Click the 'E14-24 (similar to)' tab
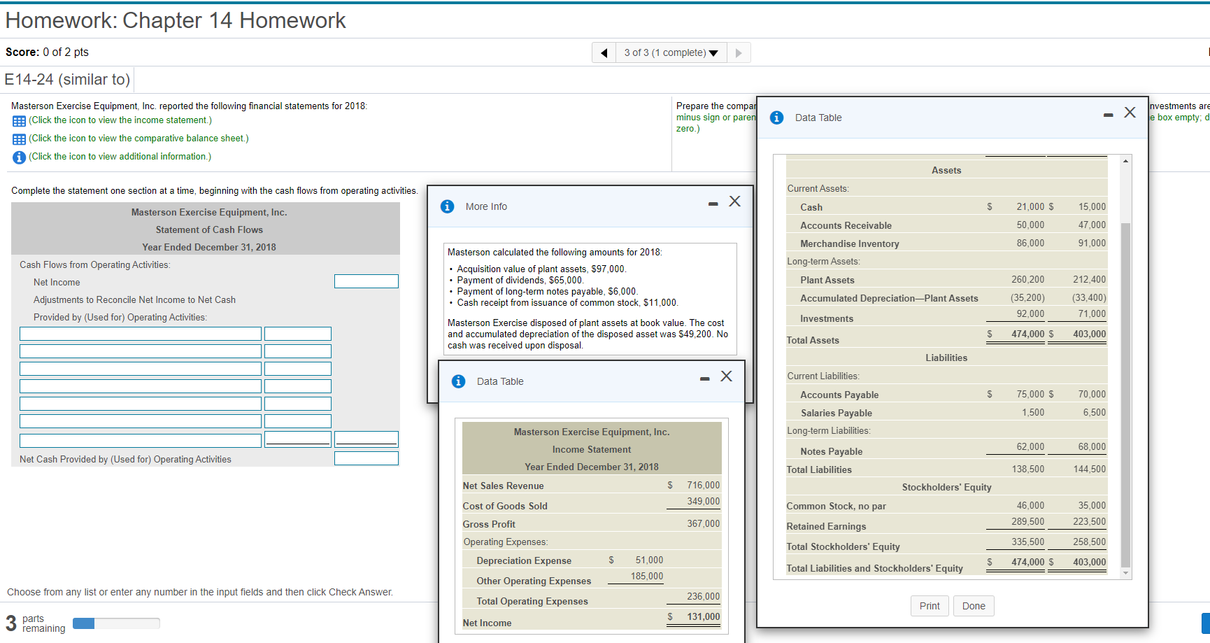The width and height of the screenshot is (1210, 643). click(67, 80)
